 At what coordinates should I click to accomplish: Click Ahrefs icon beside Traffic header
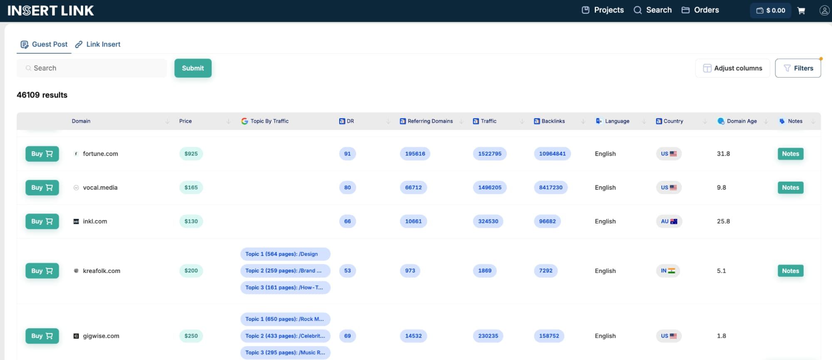[x=476, y=121]
